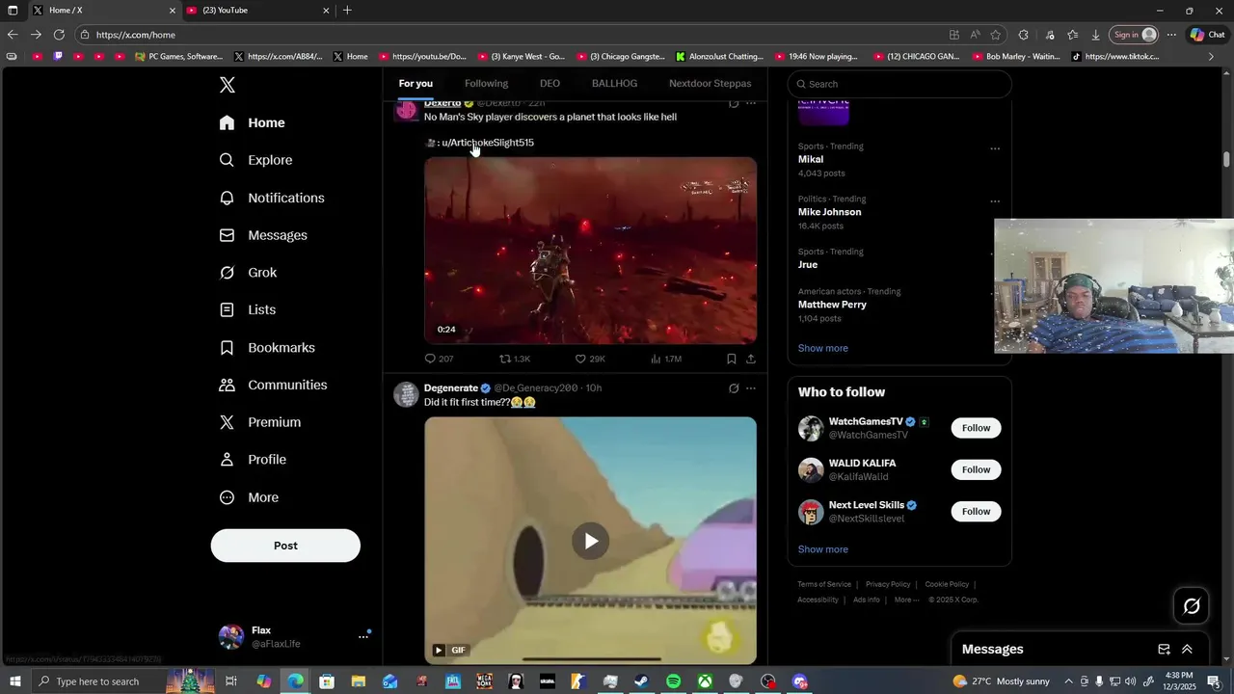The image size is (1234, 694).
Task: Open options for Mikal trending topic
Action: coord(995,148)
